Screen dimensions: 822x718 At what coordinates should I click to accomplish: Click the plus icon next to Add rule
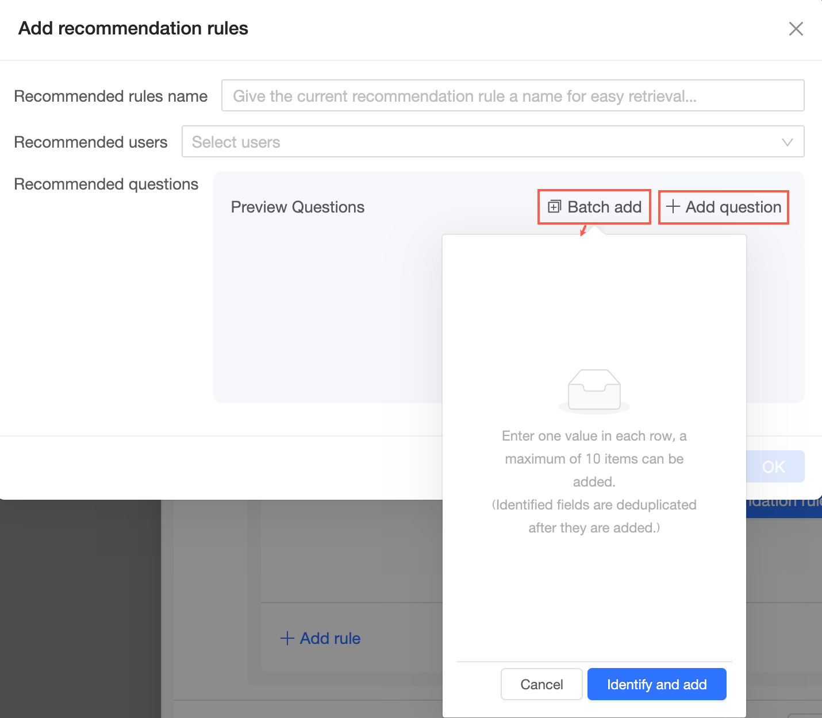click(287, 638)
